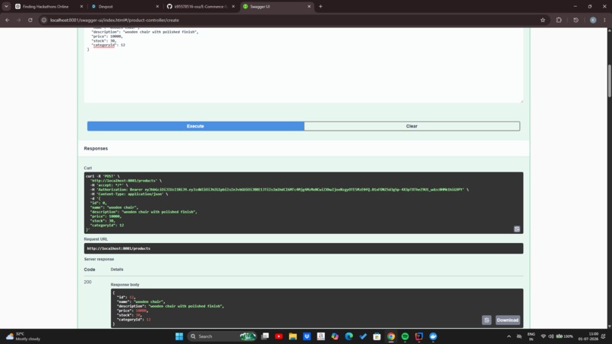Image resolution: width=612 pixels, height=344 pixels.
Task: Open the blue checkmark To Do app
Action: click(x=363, y=336)
